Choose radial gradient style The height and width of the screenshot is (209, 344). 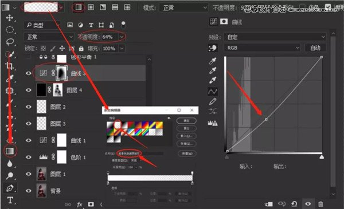point(91,7)
